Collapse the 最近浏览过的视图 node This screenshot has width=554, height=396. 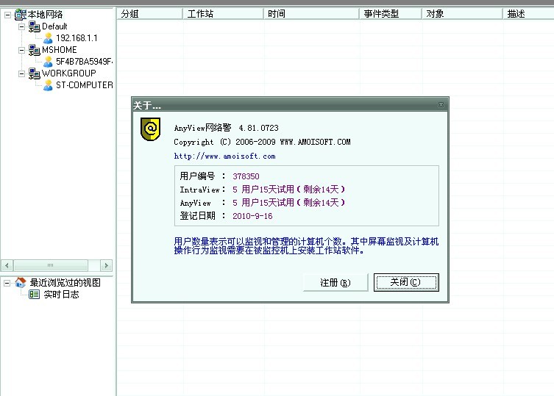[x=7, y=283]
